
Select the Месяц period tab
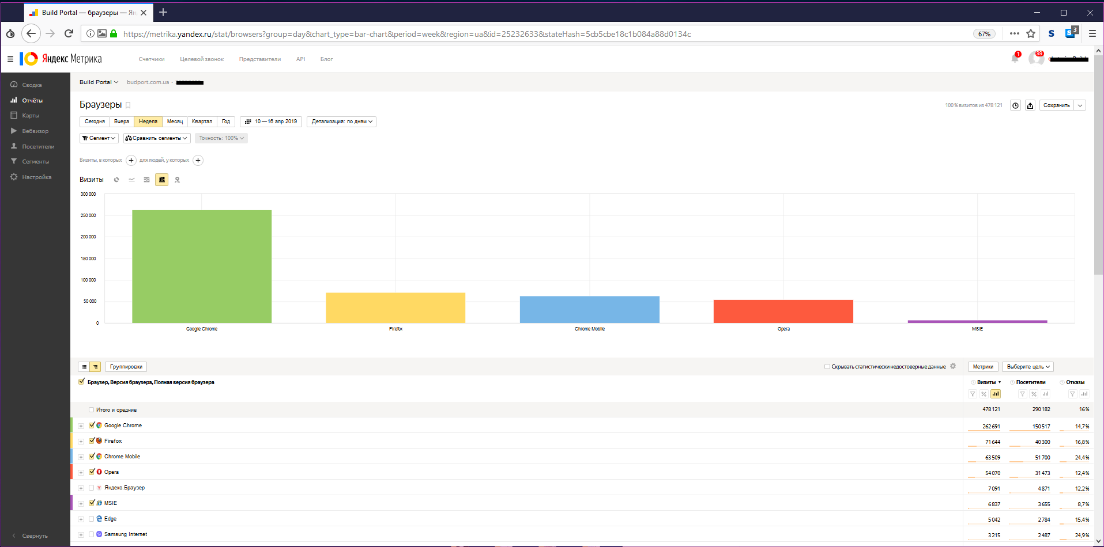click(x=175, y=121)
